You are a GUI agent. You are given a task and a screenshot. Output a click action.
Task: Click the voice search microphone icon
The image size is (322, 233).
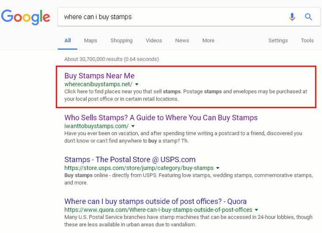pyautogui.click(x=292, y=17)
